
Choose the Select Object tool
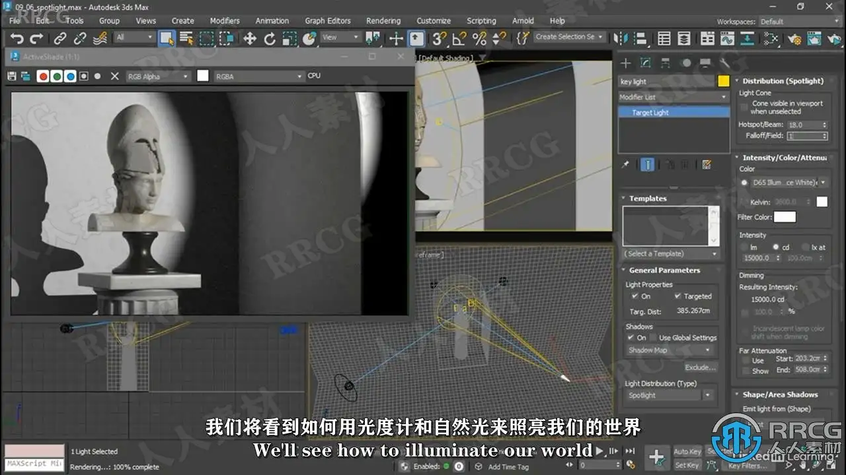(x=167, y=38)
